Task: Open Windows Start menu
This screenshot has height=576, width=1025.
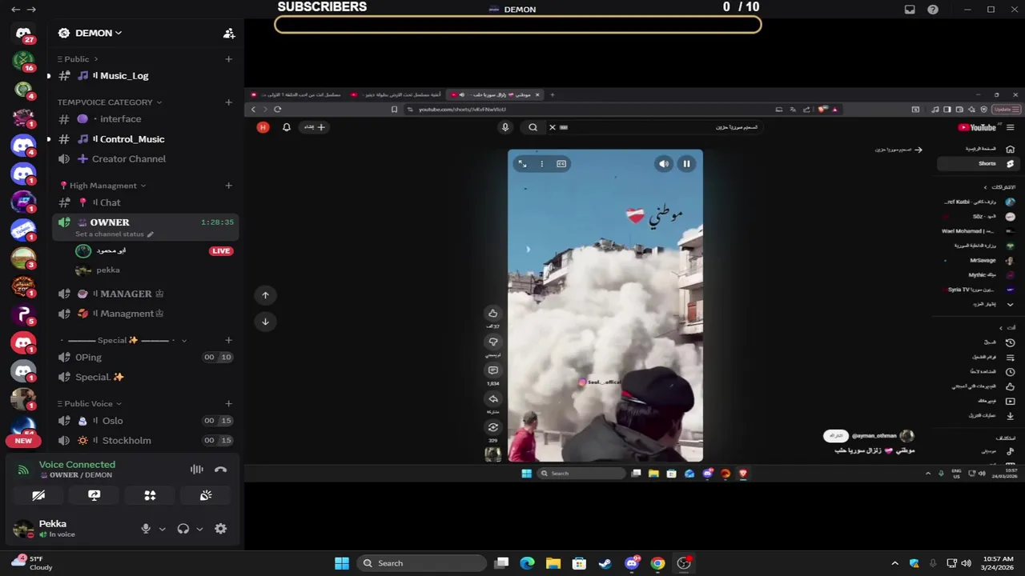Action: click(x=342, y=563)
